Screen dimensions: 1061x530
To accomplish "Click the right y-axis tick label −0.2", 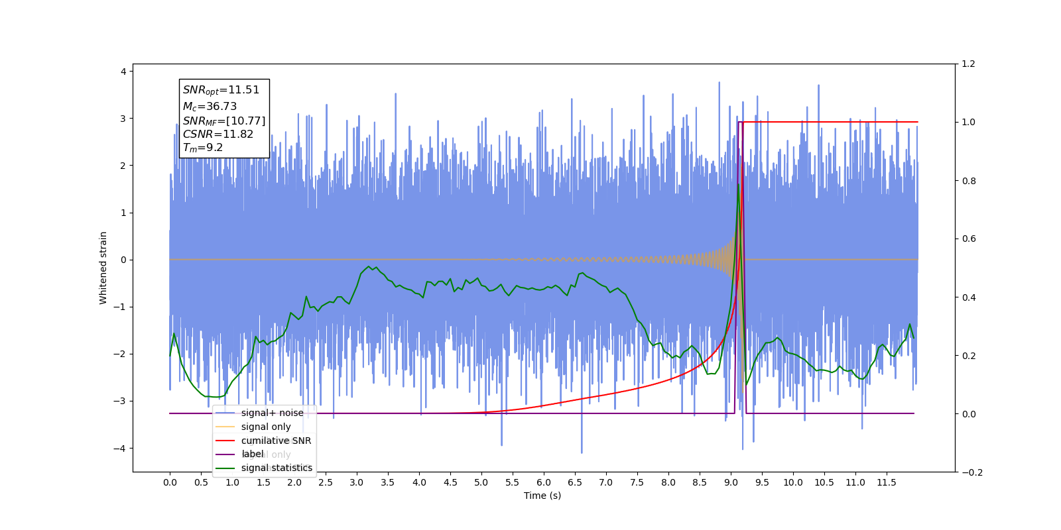I will tap(972, 472).
